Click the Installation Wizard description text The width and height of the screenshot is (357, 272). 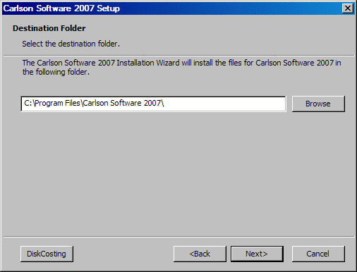click(181, 67)
